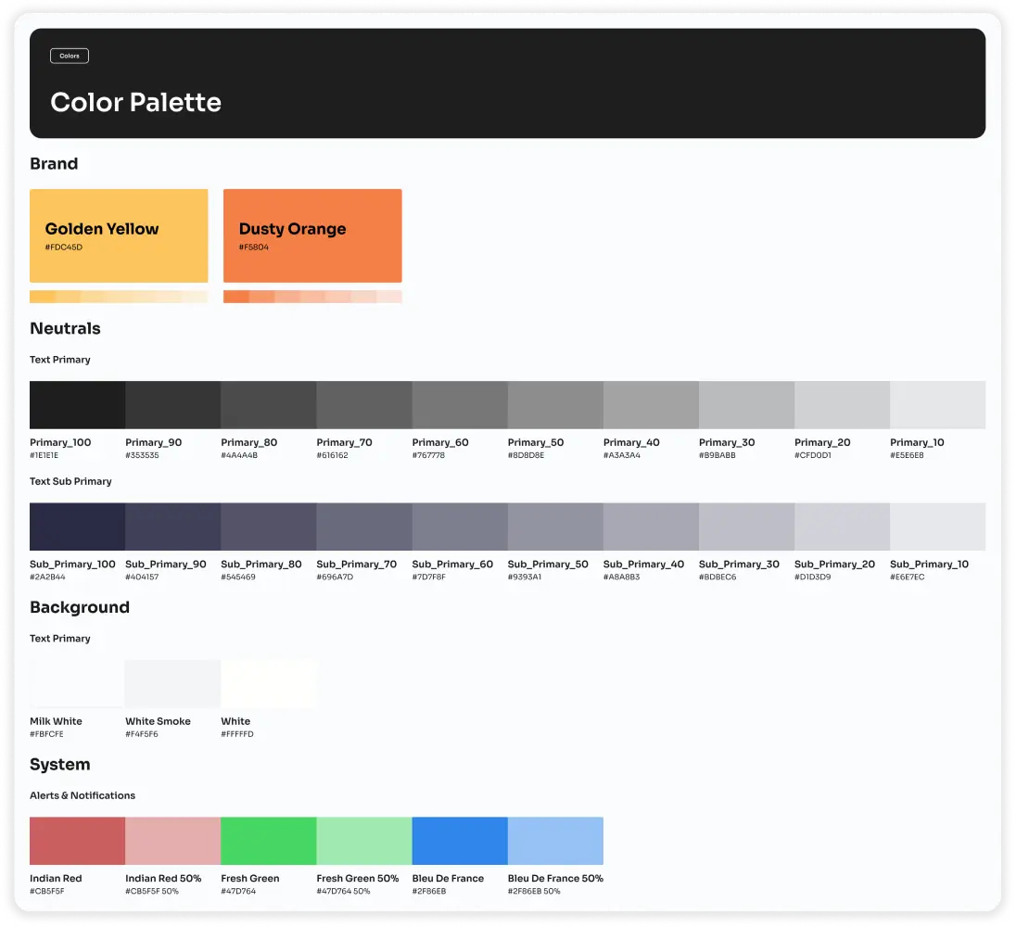Viewport: 1016px width, 927px height.
Task: Select the Bleu De France 50% swatch
Action: pos(554,840)
